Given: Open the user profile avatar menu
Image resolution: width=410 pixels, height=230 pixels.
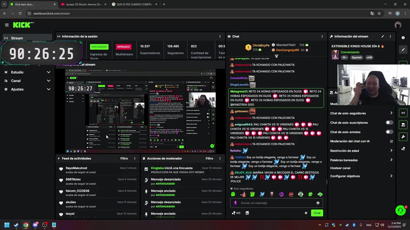Looking at the screenshot, I should [398, 25].
